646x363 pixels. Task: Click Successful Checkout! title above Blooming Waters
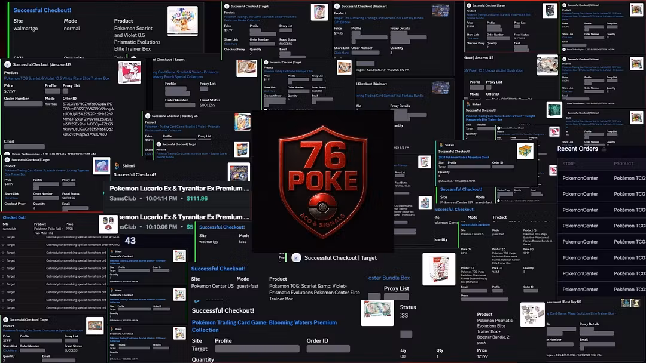coord(223,310)
